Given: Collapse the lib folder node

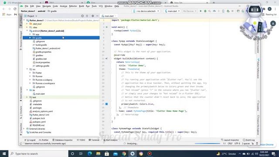Looking at the screenshot, I should point(27,90).
